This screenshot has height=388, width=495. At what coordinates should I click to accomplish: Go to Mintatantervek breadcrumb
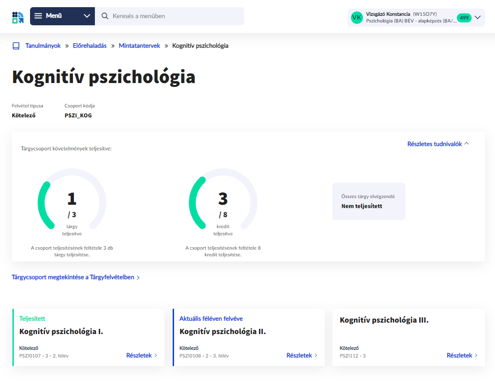tap(139, 46)
